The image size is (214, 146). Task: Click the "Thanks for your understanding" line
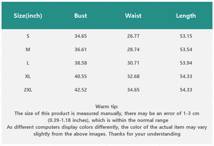pos(144,134)
